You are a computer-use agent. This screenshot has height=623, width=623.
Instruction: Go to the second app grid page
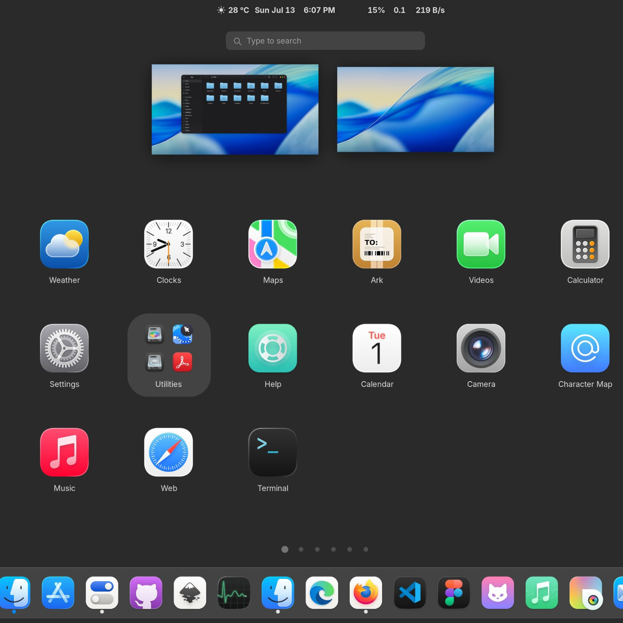[x=301, y=549]
